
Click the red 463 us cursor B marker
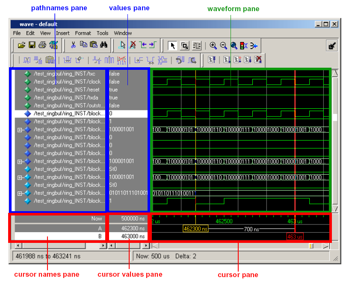point(295,236)
